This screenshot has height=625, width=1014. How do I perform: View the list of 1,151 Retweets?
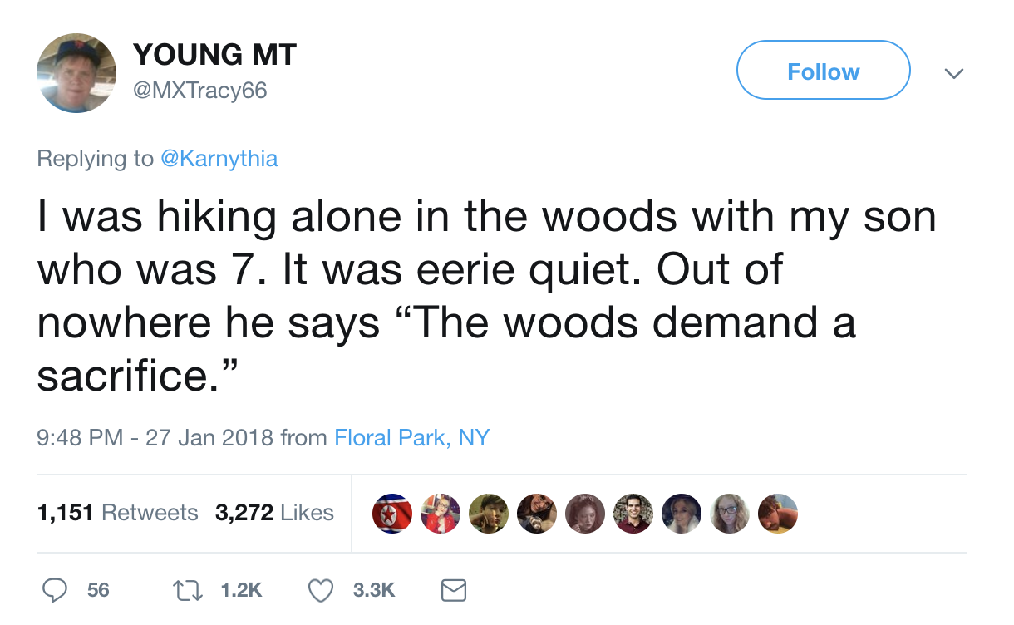click(118, 513)
